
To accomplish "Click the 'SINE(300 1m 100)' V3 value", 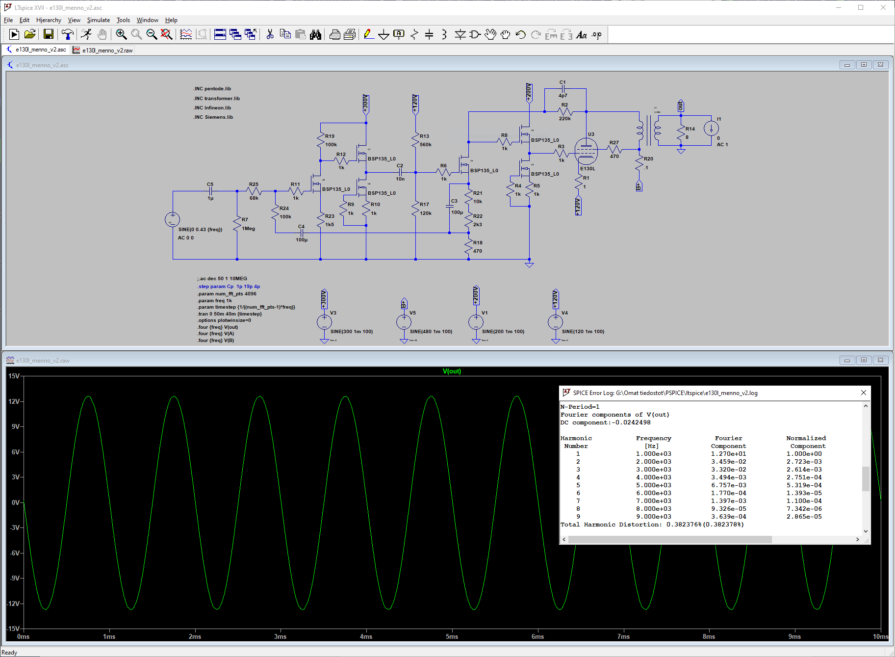I will (x=352, y=332).
